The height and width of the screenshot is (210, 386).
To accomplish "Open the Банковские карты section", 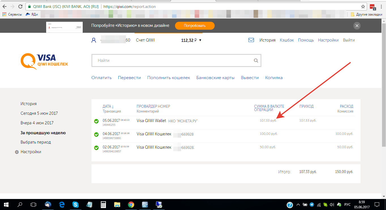I will (216, 78).
